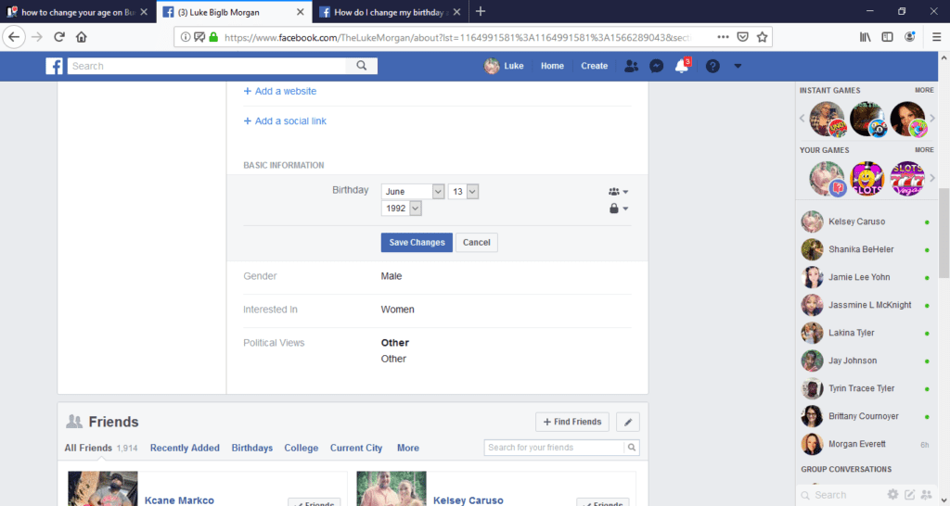Open the Friend Requests icon
Screen dimensions: 950x506
[631, 66]
